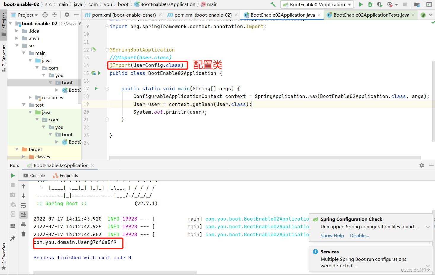Click Disable... in the Spring notification
Viewport: 435px width, 275px height.
pyautogui.click(x=359, y=235)
